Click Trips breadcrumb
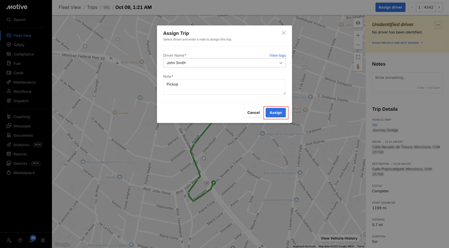The image size is (449, 248). tap(92, 7)
